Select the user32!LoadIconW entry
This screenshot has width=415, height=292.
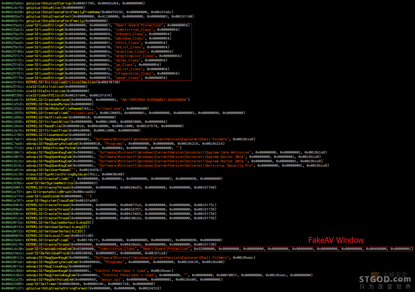(47, 196)
